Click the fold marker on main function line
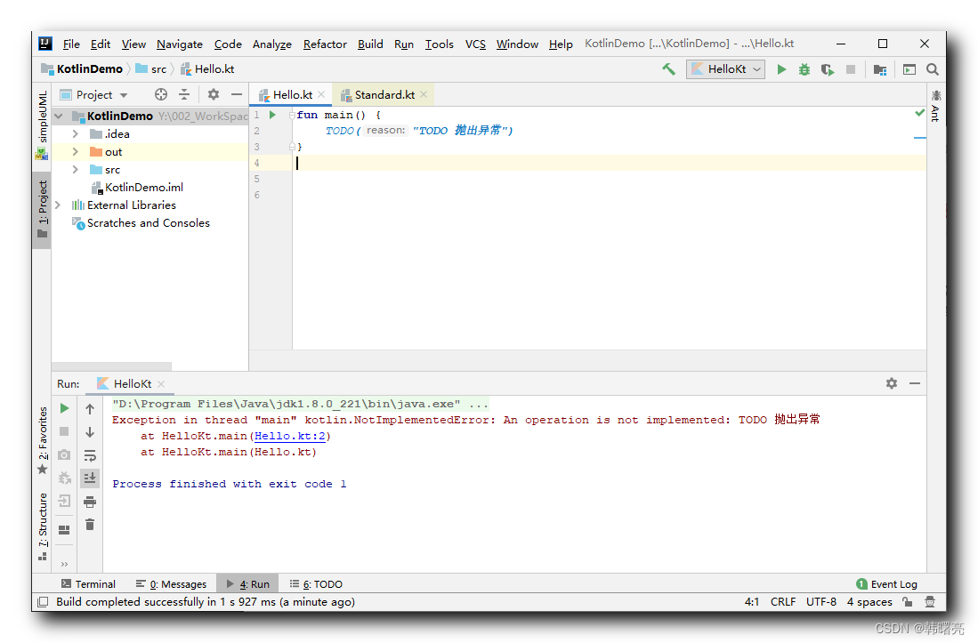The height and width of the screenshot is (643, 978). point(292,116)
